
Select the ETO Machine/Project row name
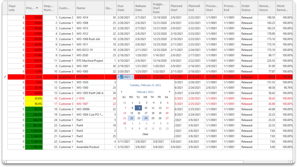click(x=90, y=61)
